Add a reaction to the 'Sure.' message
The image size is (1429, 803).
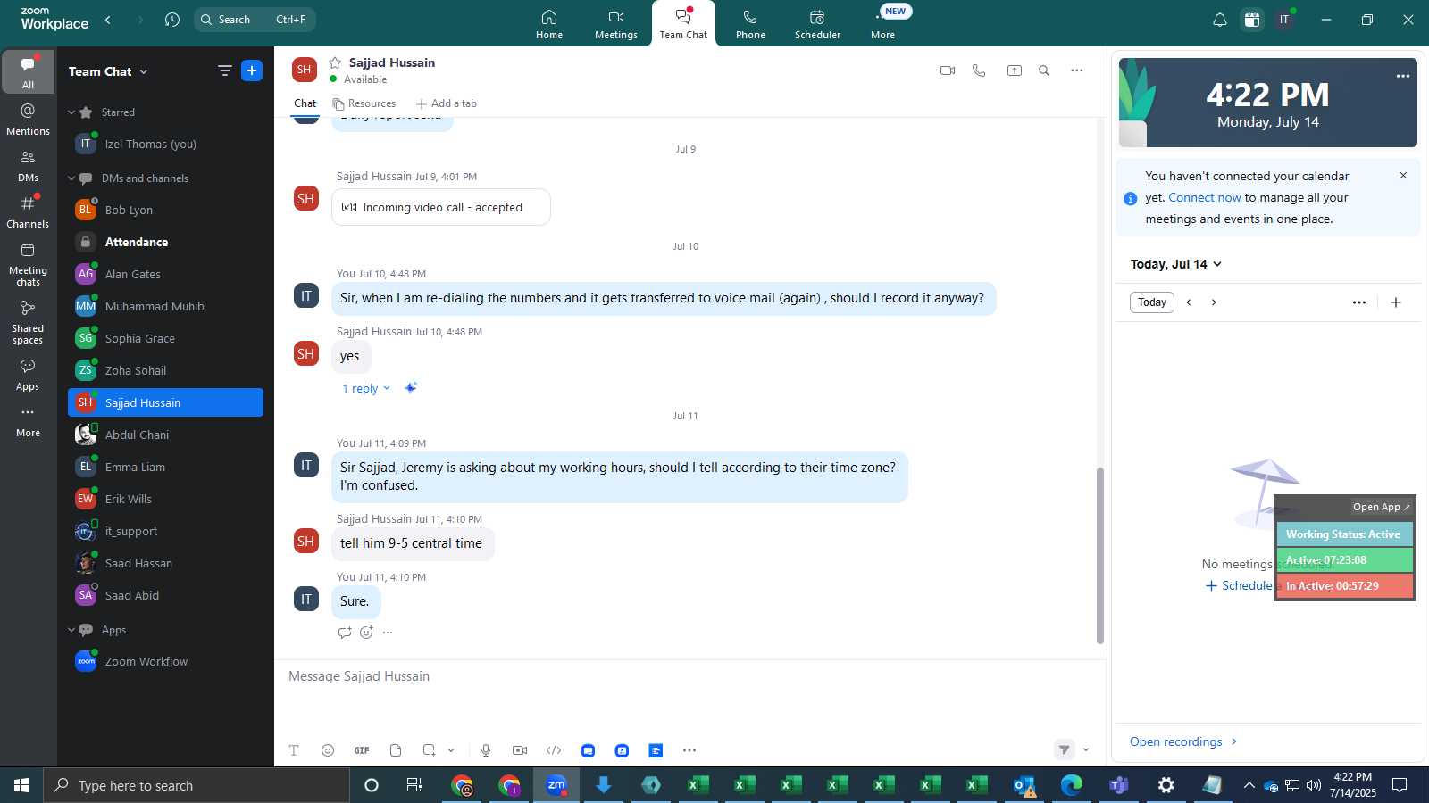366,633
